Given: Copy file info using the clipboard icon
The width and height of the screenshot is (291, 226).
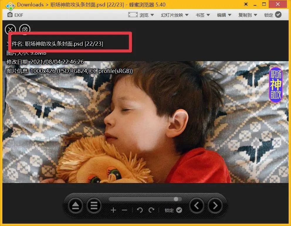Looking at the screenshot, I should click(25, 29).
